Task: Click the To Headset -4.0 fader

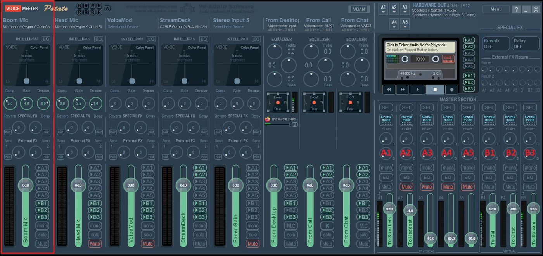Action: (x=410, y=211)
